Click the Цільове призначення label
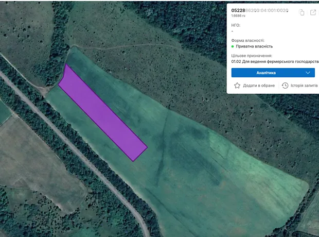This screenshot has width=319, height=237. point(252,56)
